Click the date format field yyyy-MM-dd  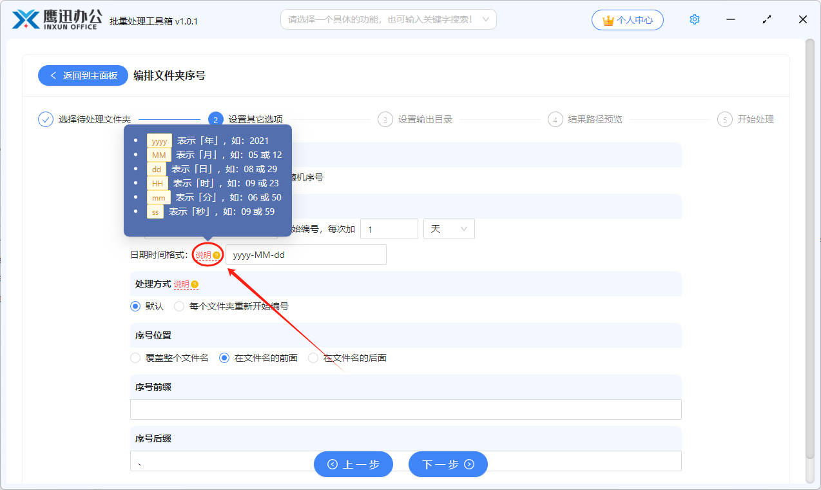[x=306, y=255]
